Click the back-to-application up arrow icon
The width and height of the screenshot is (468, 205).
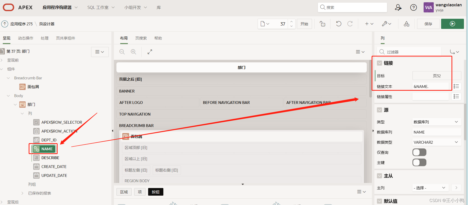click(x=5, y=24)
